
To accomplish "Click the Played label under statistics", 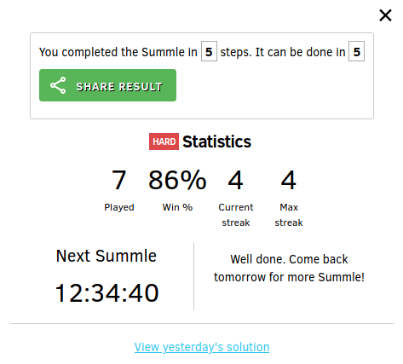I will tap(119, 207).
